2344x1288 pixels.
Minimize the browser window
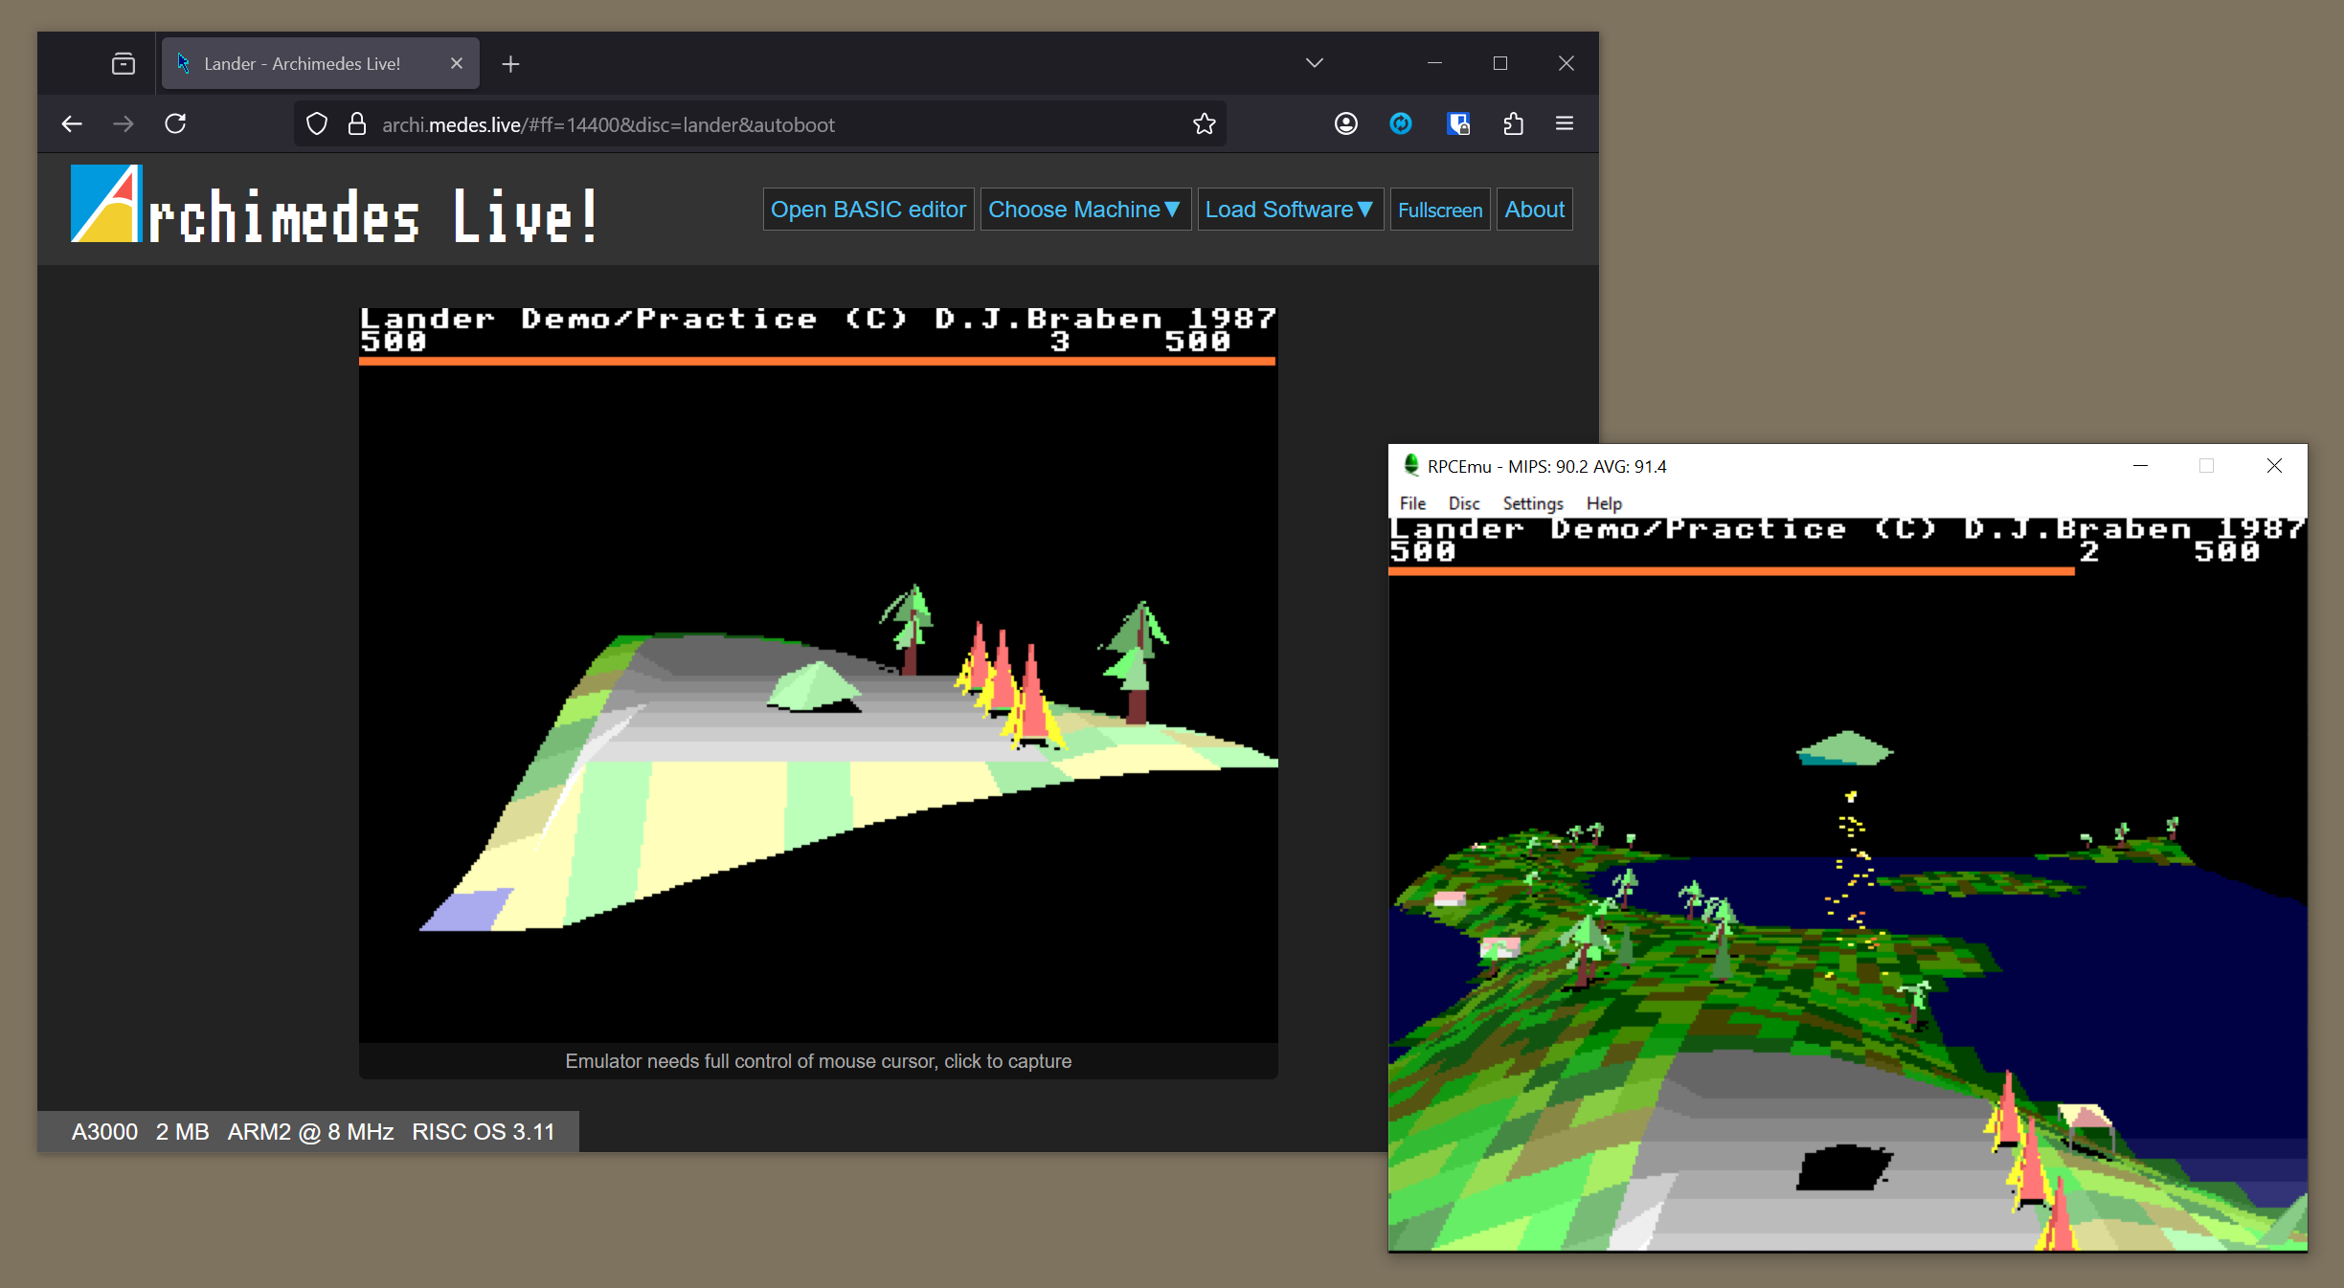(x=1434, y=63)
